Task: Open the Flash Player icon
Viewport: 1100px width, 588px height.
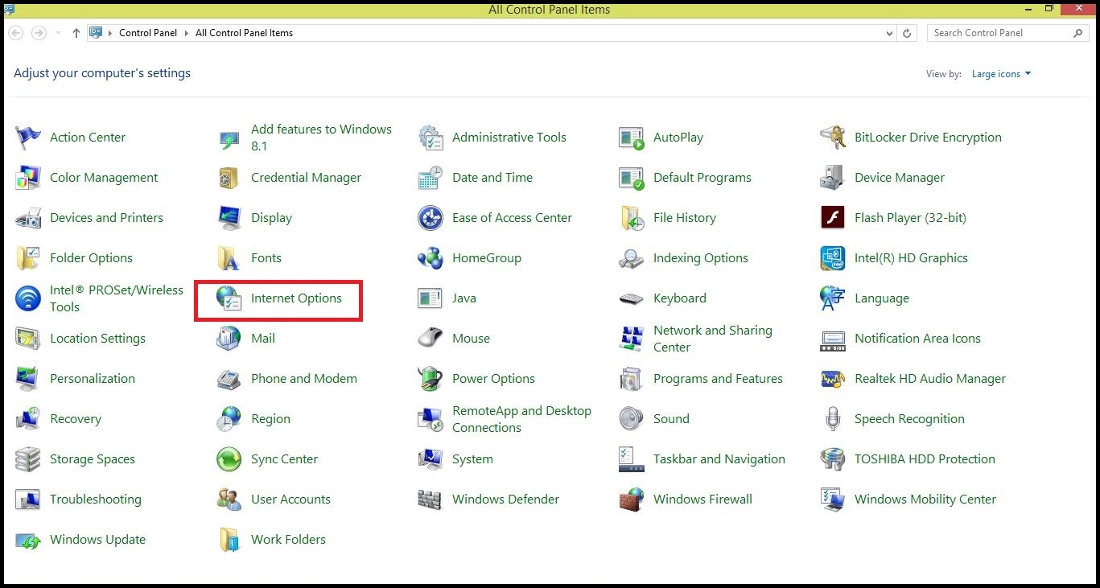Action: pyautogui.click(x=832, y=218)
